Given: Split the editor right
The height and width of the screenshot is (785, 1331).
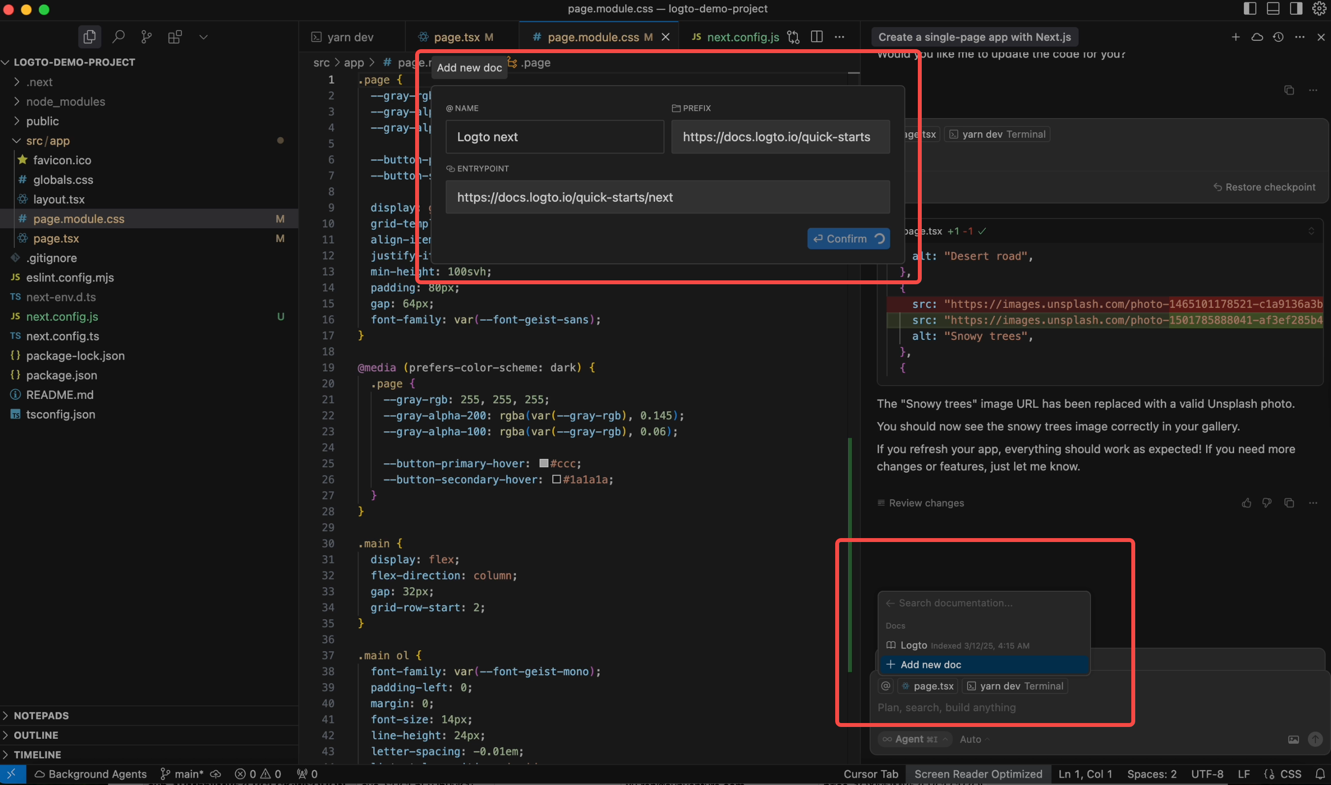Looking at the screenshot, I should tap(817, 36).
